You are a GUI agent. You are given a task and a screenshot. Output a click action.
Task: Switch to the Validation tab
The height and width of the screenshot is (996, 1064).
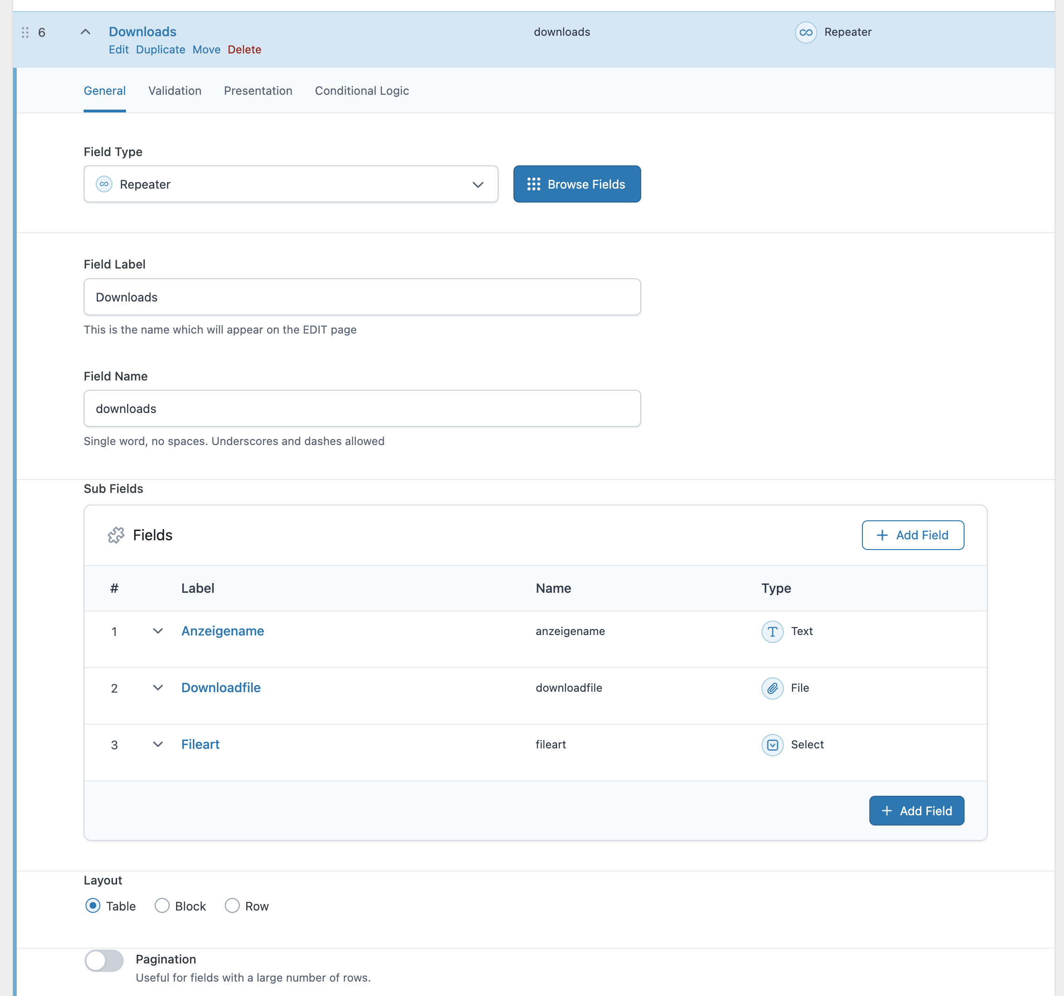pyautogui.click(x=175, y=91)
